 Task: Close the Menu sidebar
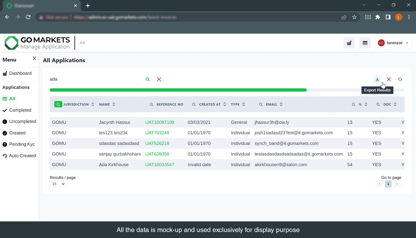click(34, 58)
